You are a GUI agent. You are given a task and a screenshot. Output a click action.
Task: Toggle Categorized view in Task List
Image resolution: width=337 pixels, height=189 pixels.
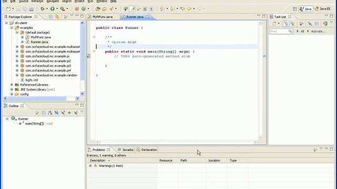point(286,24)
